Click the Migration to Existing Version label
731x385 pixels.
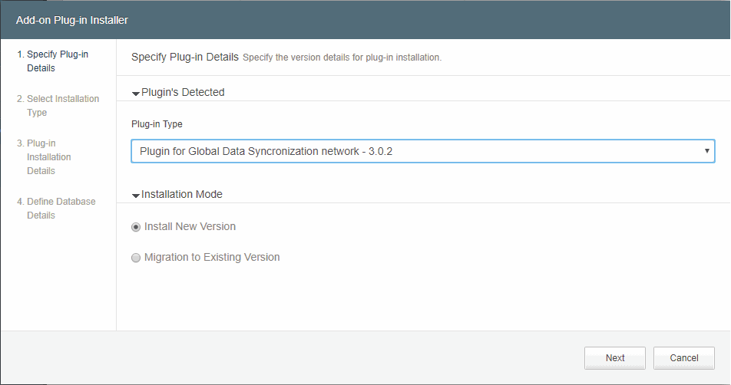[212, 258]
